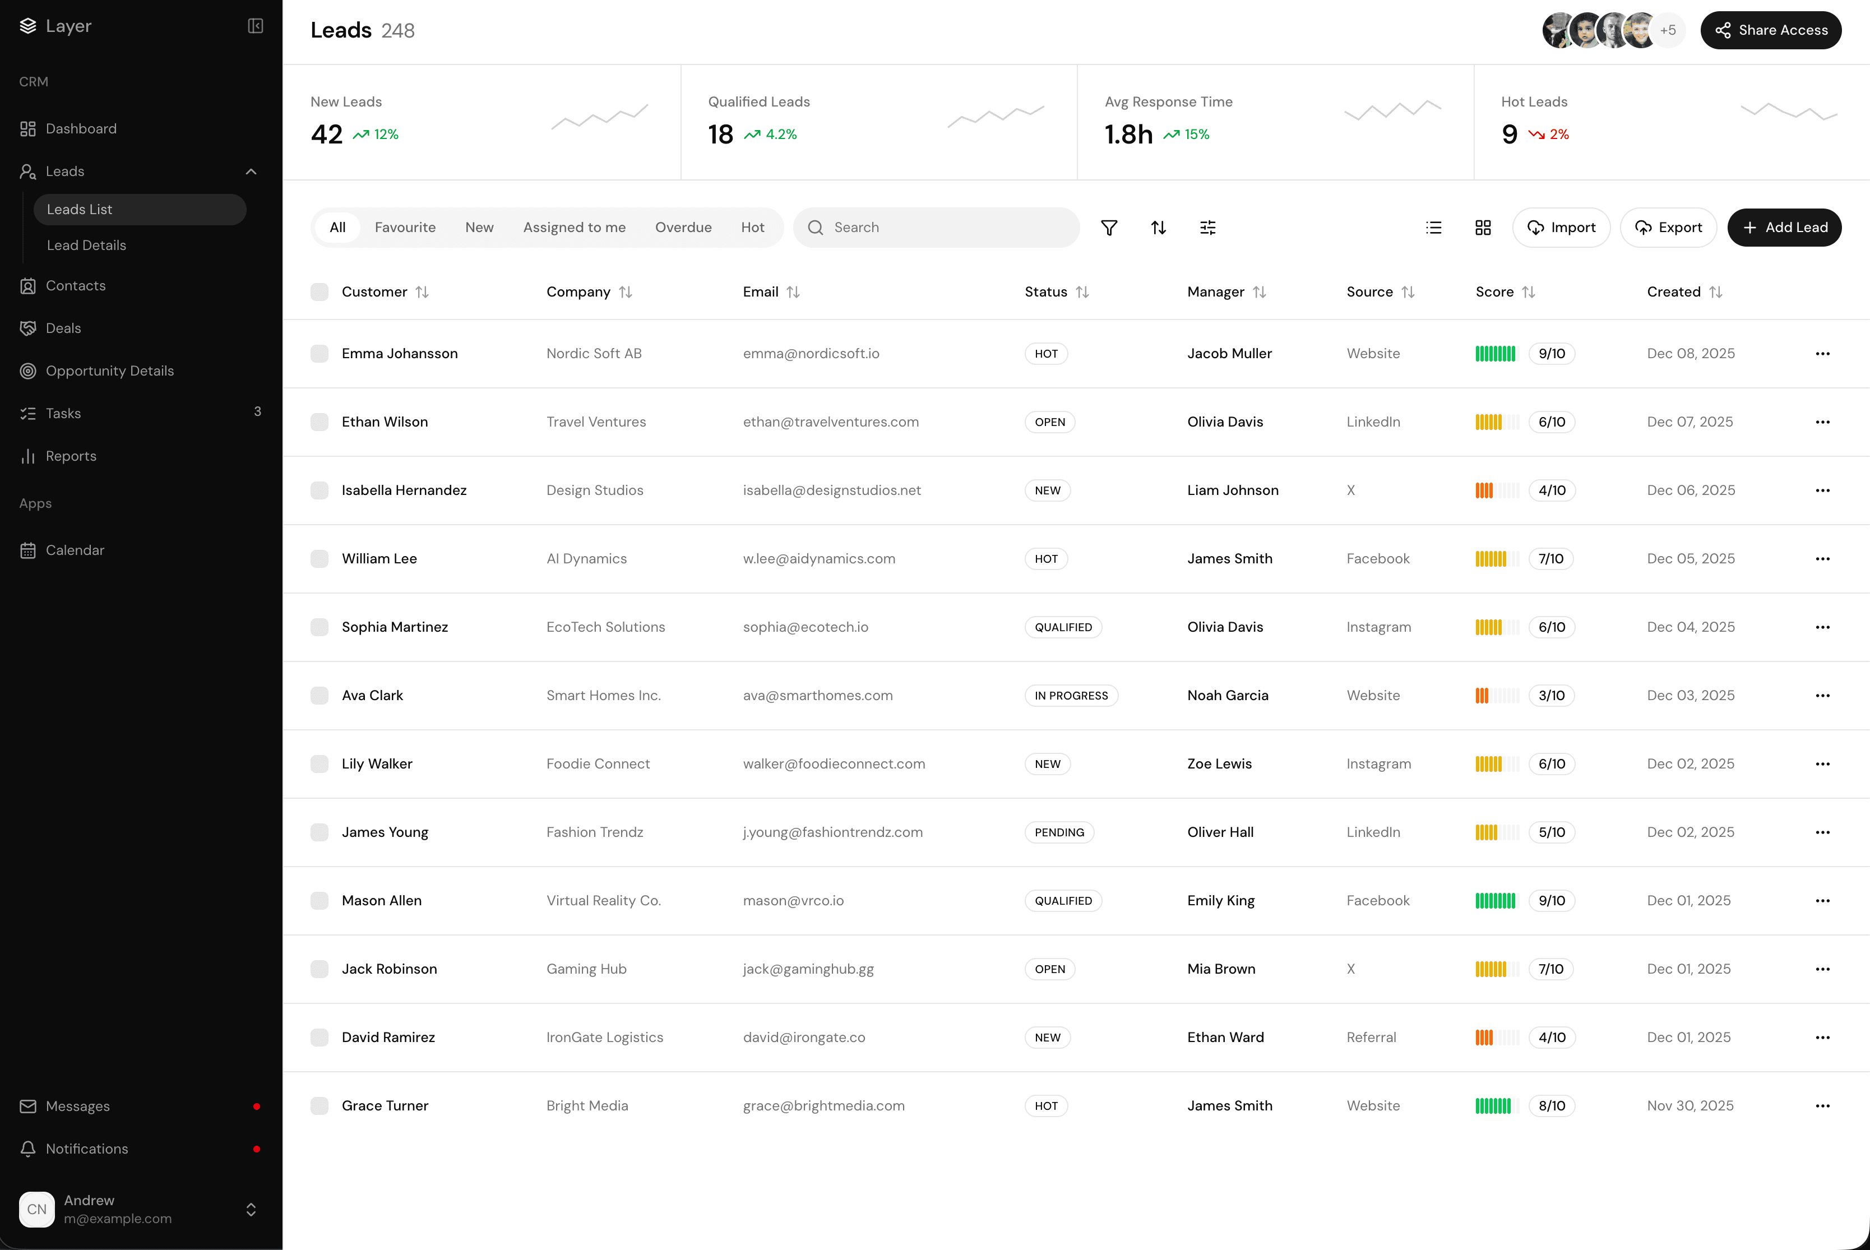Sort by Email column arrows
The image size is (1870, 1250).
click(x=792, y=293)
